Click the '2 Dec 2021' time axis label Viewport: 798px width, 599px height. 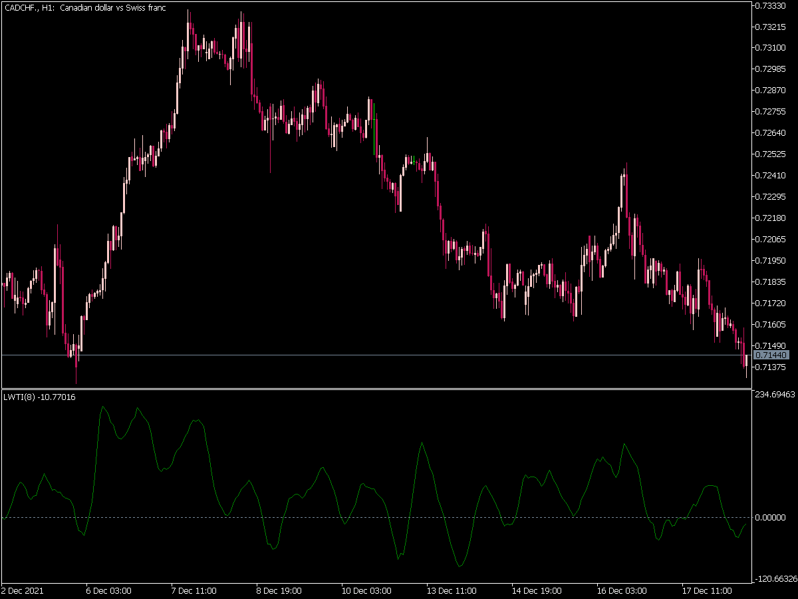point(21,590)
